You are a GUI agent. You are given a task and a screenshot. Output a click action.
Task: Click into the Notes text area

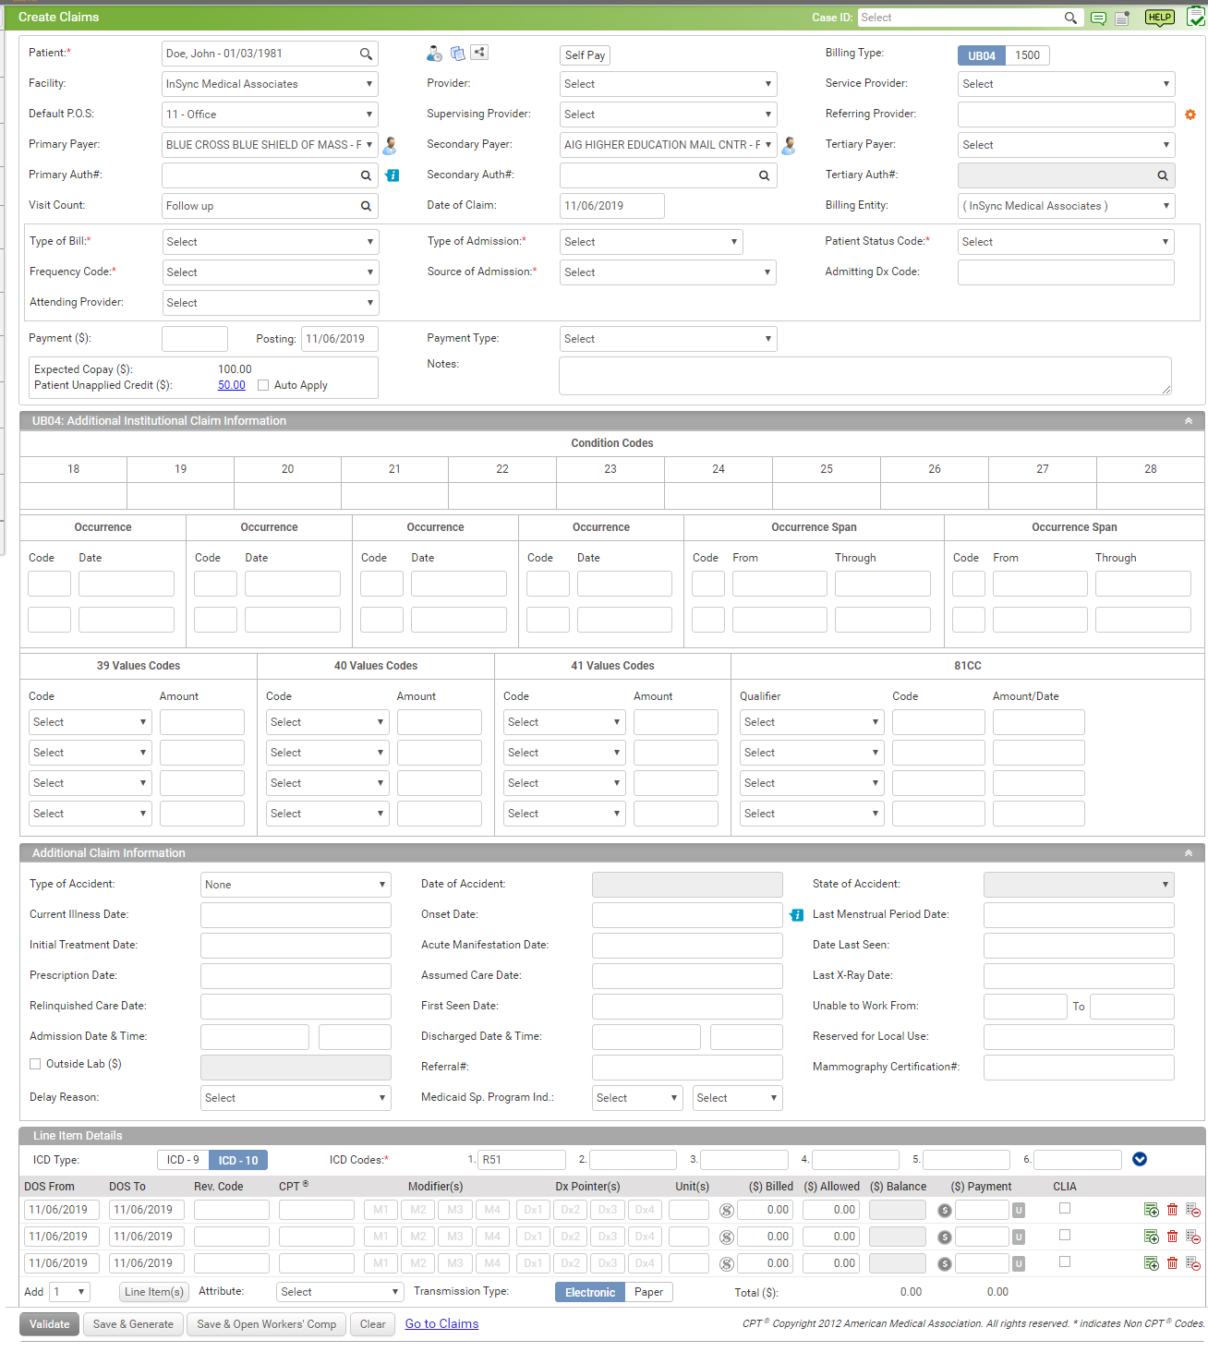[864, 376]
